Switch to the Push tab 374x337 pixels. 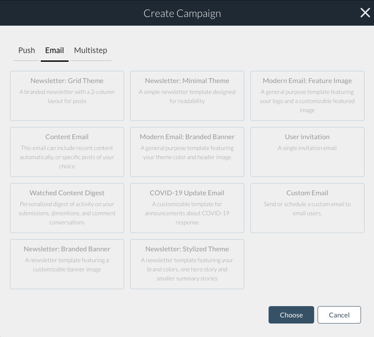27,50
